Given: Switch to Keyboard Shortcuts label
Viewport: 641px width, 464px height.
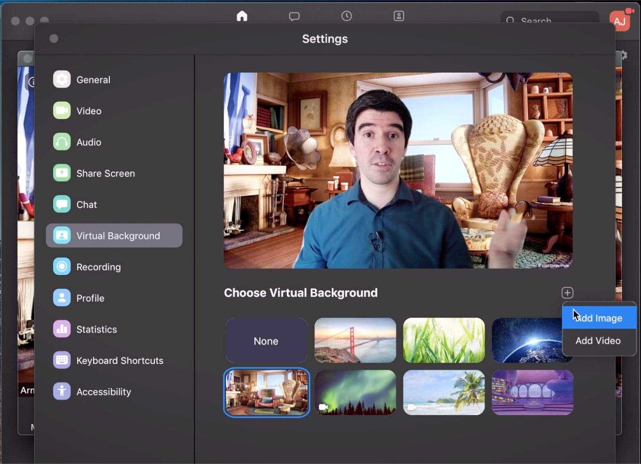Looking at the screenshot, I should pyautogui.click(x=120, y=360).
